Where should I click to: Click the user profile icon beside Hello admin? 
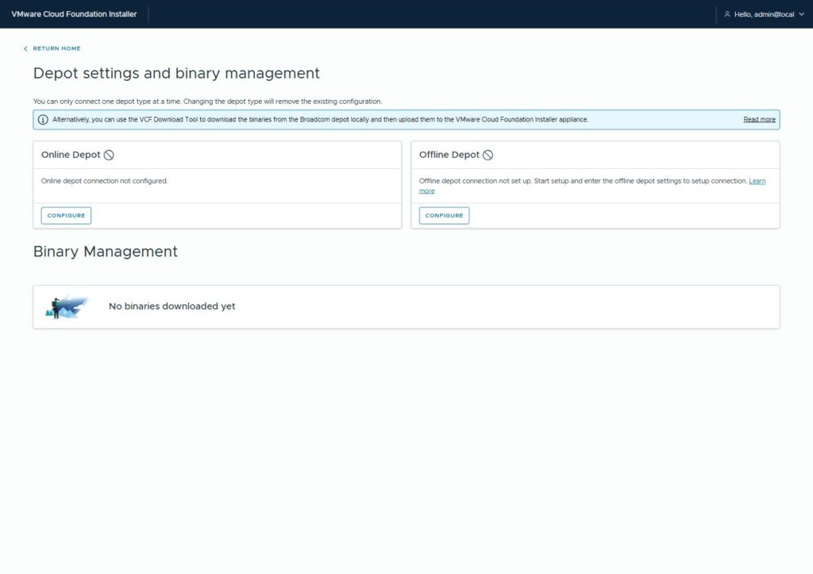tap(727, 14)
